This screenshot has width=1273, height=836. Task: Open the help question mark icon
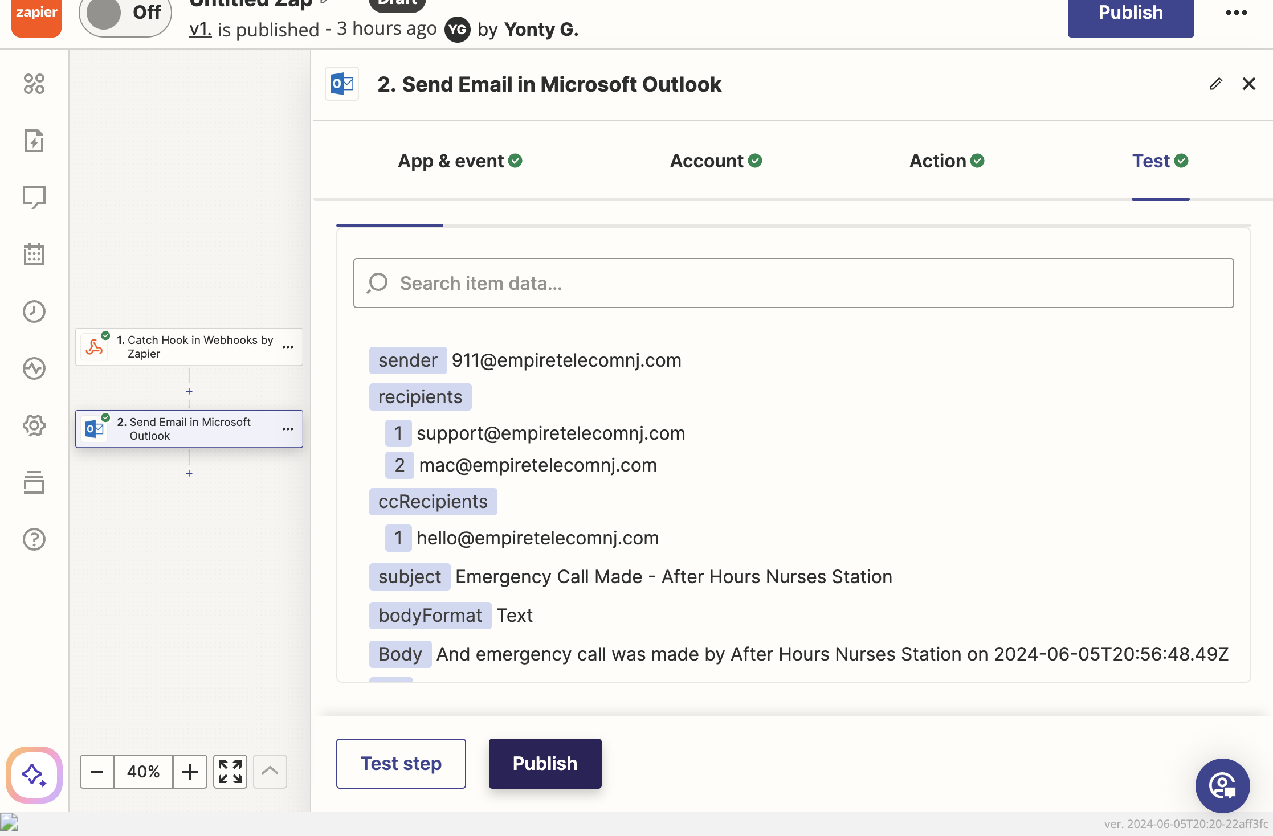pyautogui.click(x=34, y=539)
